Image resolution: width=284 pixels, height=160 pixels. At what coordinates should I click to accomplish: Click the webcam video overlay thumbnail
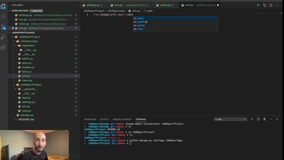pos(35,145)
